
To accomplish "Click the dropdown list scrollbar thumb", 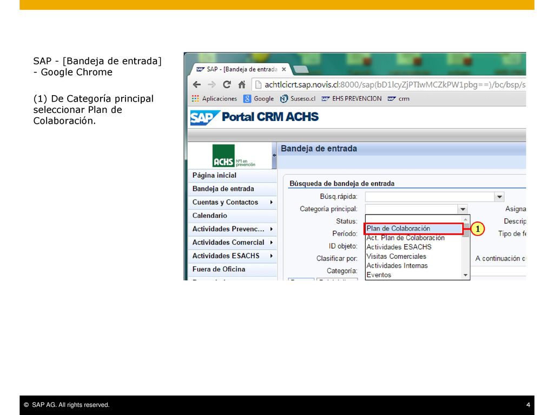I will tap(466, 230).
